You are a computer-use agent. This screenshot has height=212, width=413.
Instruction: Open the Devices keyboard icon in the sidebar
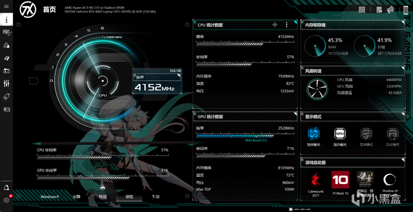tap(6, 32)
